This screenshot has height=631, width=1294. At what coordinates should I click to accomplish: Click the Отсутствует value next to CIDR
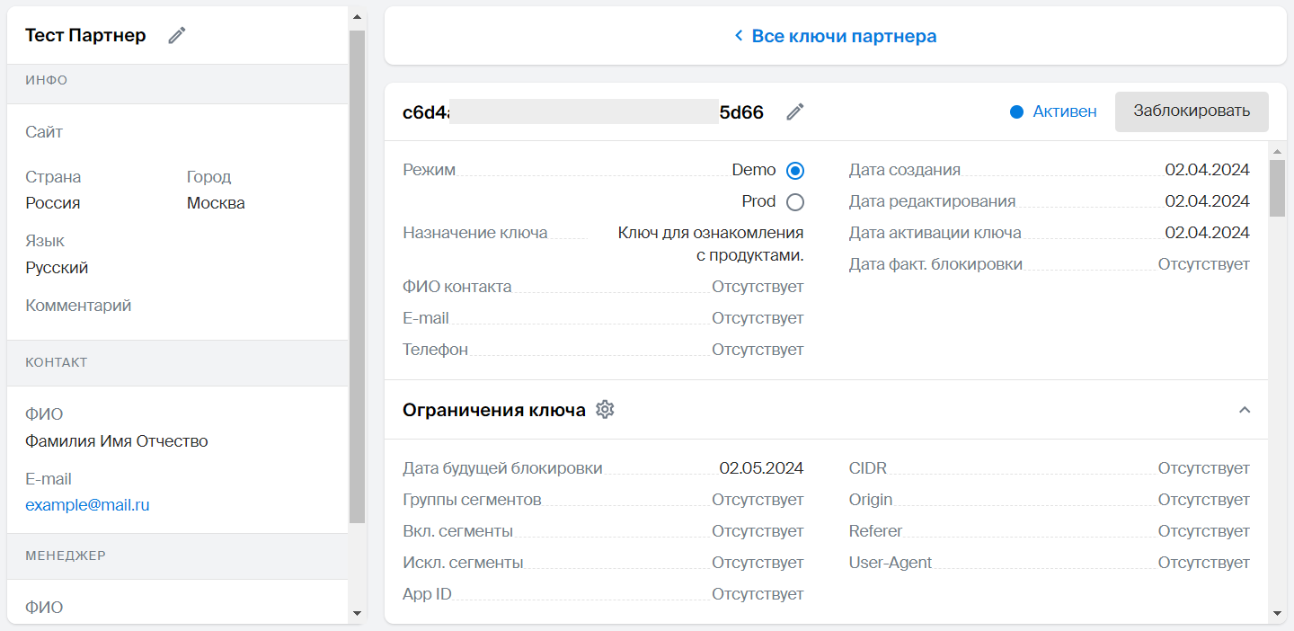[1203, 467]
